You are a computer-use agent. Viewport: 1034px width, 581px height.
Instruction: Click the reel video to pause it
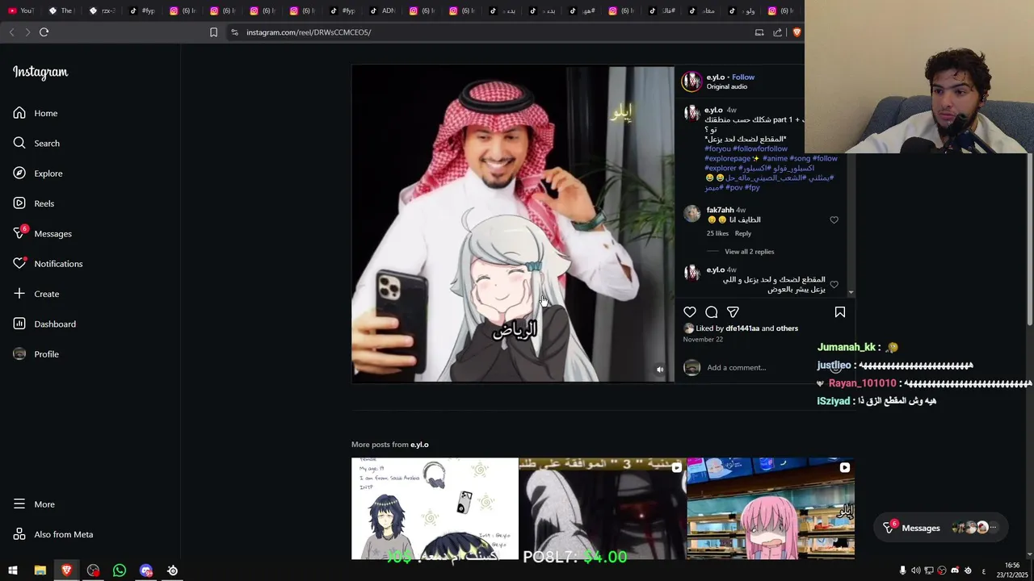click(x=513, y=224)
